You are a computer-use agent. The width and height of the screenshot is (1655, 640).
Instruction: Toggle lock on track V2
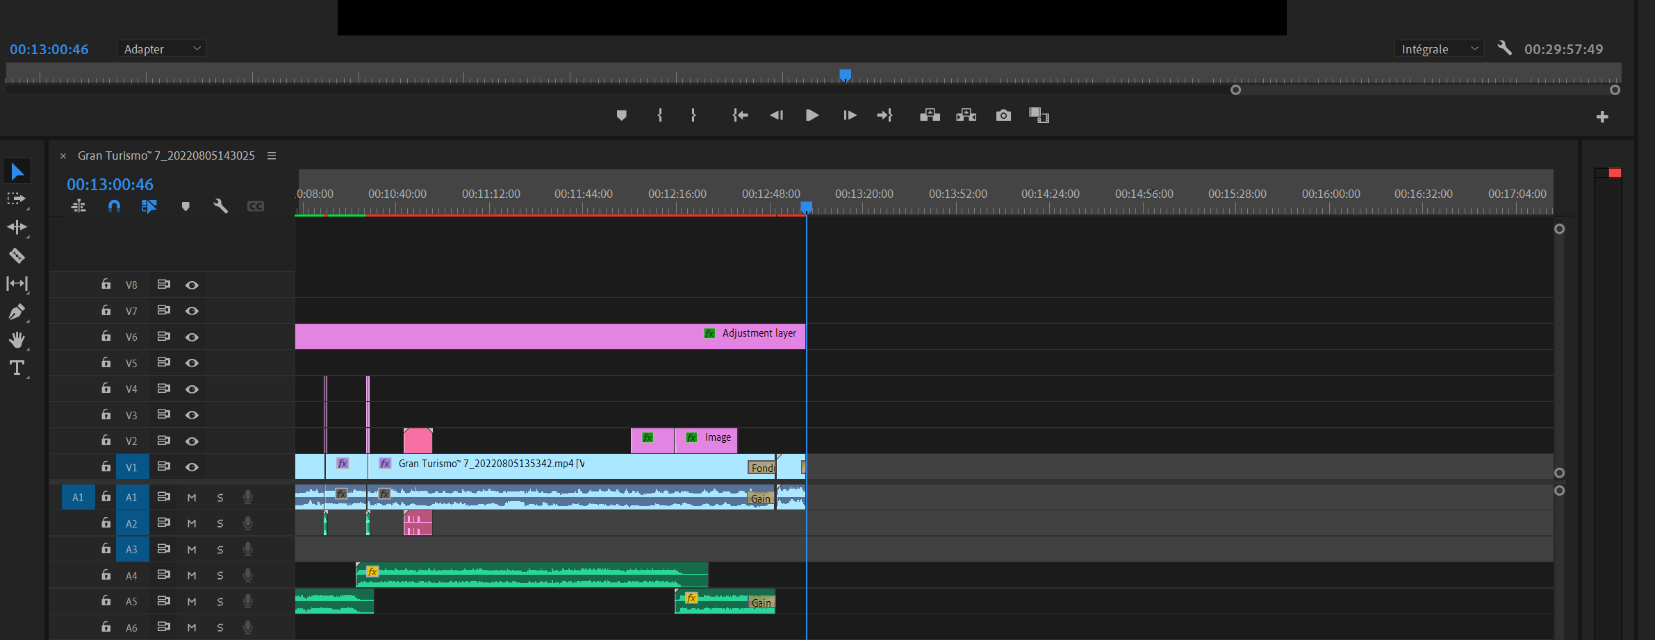106,441
